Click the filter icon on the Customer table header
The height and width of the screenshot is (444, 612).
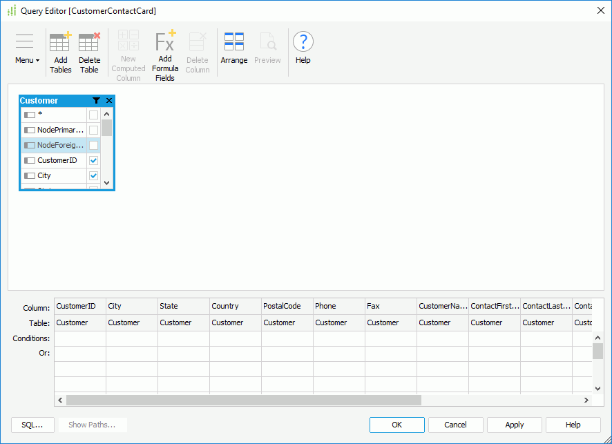[96, 100]
